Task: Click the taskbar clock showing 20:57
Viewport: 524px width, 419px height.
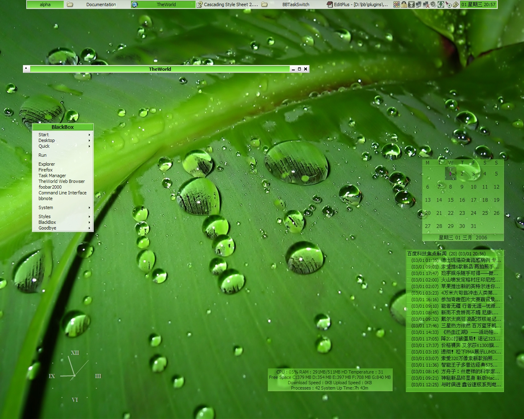Action: [x=478, y=5]
